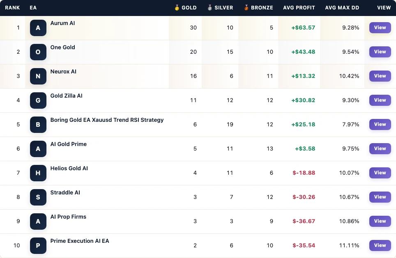Click View for Straddle AI
This screenshot has width=396, height=258.
click(380, 197)
